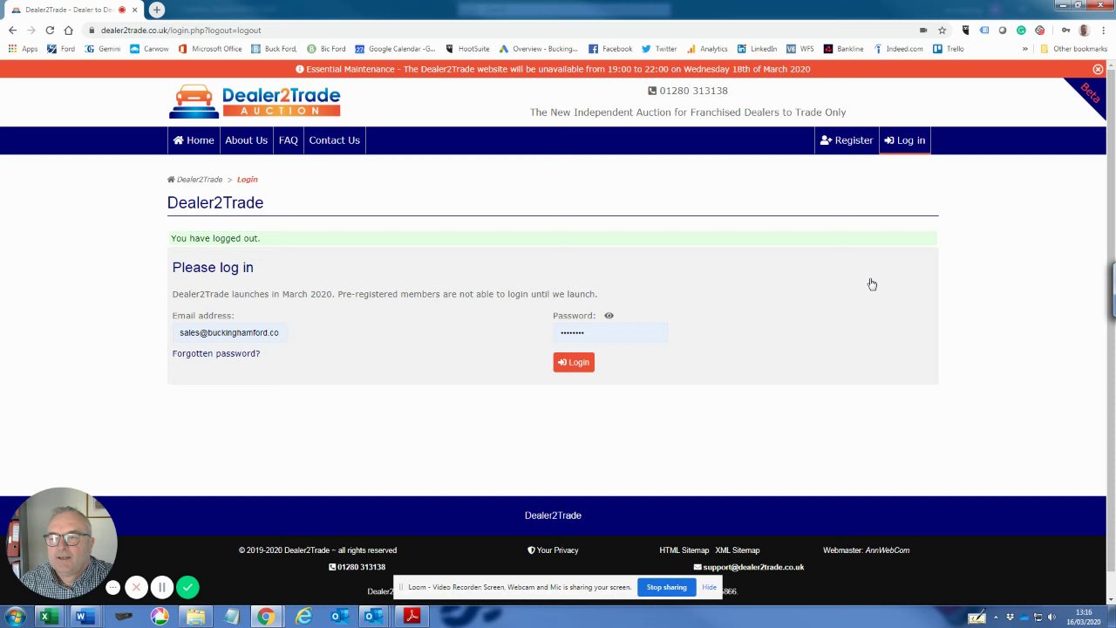Open the Log in navigation item

point(904,140)
